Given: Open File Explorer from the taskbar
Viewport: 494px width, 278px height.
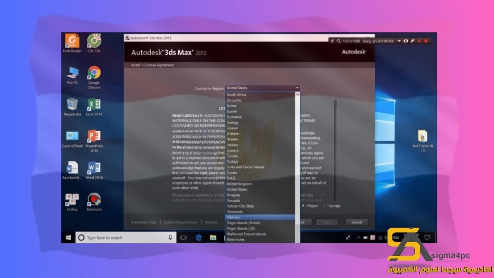Looking at the screenshot, I should click(213, 237).
